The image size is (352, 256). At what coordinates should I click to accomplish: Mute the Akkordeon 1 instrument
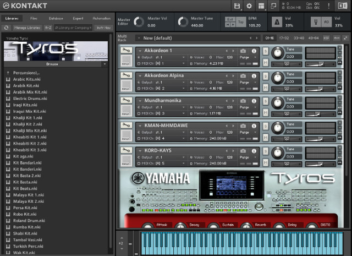point(266,62)
